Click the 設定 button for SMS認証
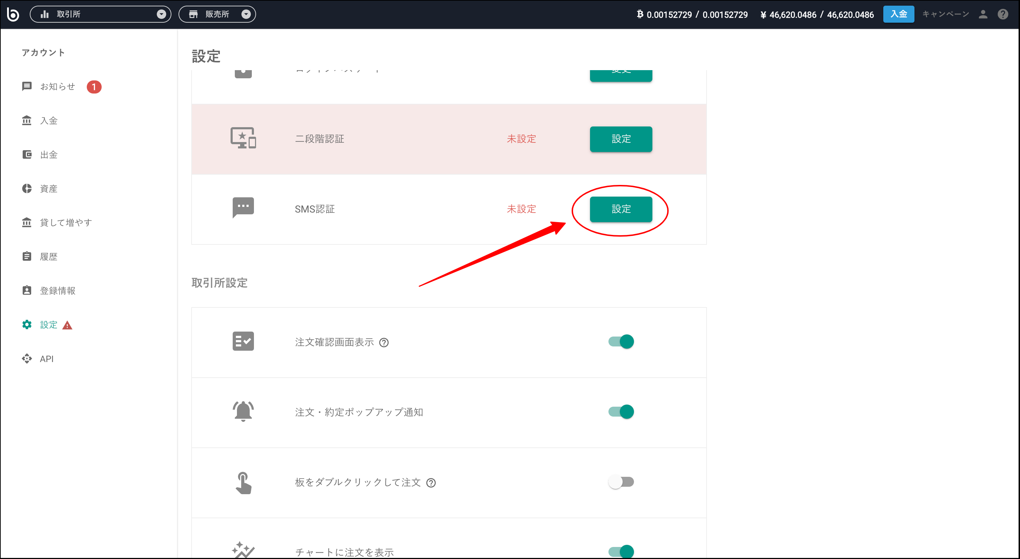This screenshot has width=1020, height=559. point(621,209)
